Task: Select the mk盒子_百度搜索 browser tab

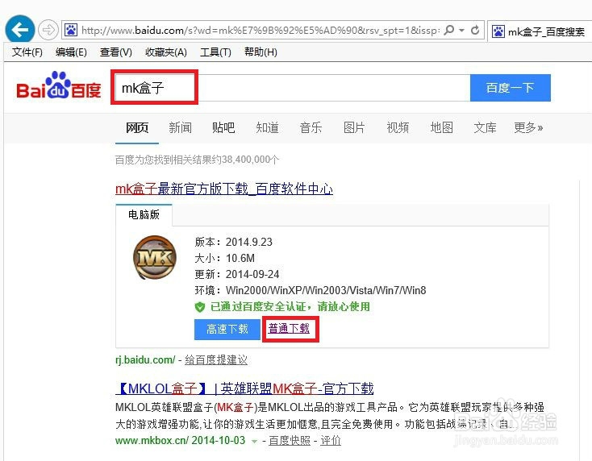Action: point(540,31)
